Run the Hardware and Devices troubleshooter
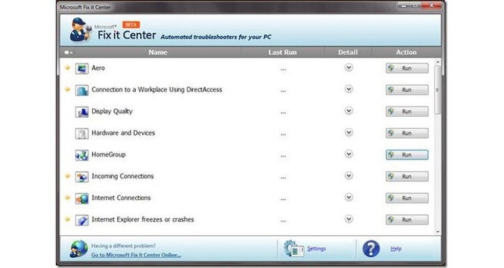 coord(407,133)
